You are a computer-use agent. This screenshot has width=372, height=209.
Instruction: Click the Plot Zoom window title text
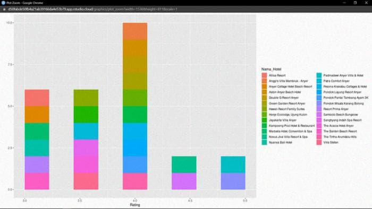tap(24, 3)
